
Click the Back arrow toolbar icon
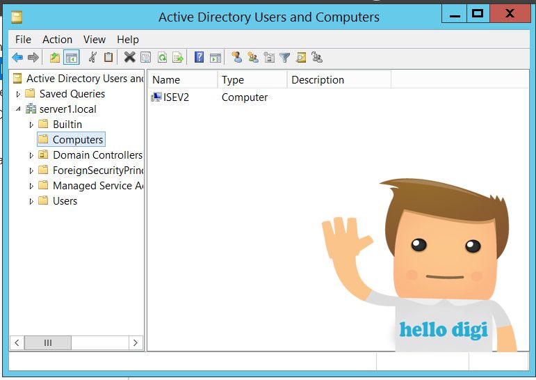17,57
